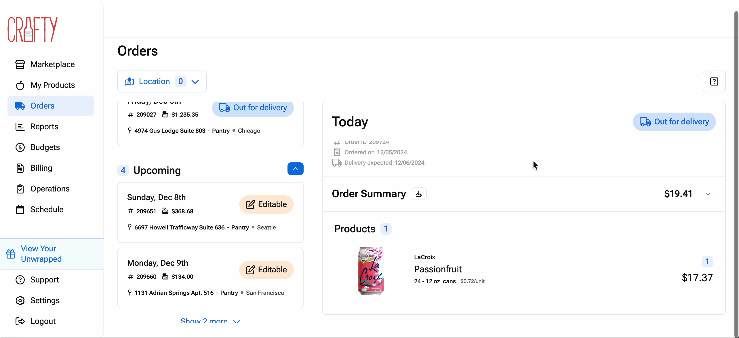This screenshot has width=739, height=338.
Task: Open the help question-mark icon
Action: 714,81
